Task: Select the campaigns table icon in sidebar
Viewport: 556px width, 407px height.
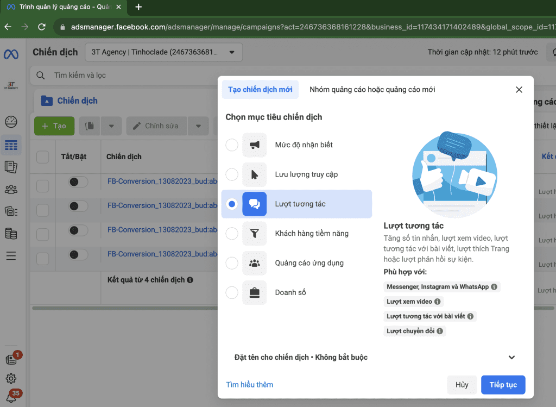Action: 11,145
